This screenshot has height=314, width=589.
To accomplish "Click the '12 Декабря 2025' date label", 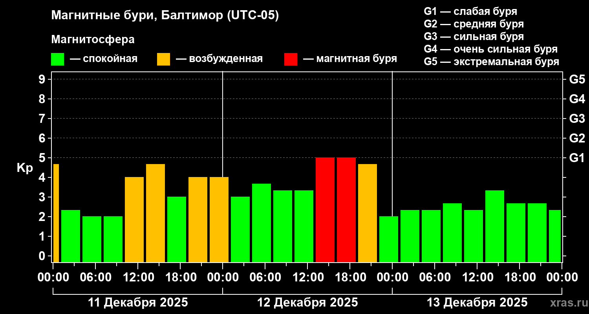I will point(307,303).
